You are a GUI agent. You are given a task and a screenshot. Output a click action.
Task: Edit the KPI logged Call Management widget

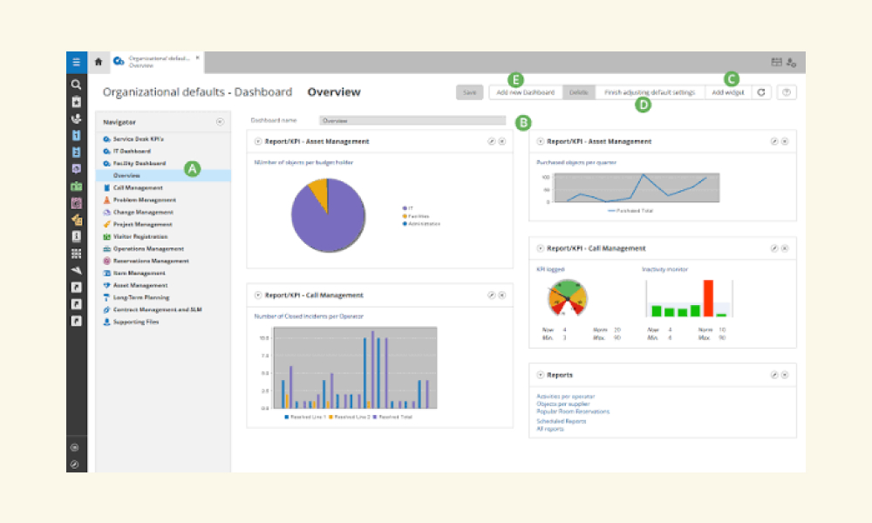point(773,248)
